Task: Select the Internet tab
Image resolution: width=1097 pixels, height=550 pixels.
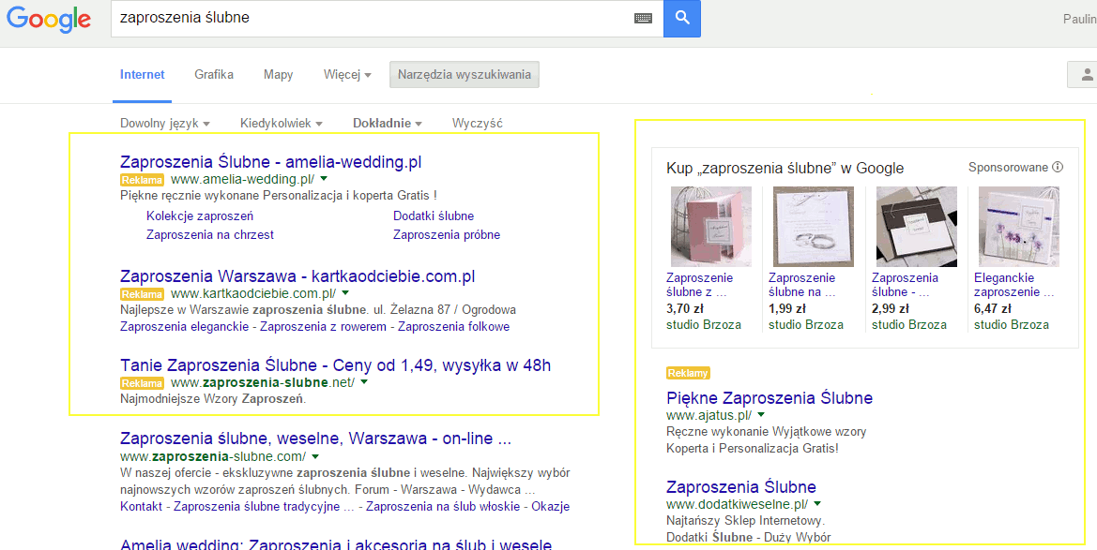Action: pos(142,75)
